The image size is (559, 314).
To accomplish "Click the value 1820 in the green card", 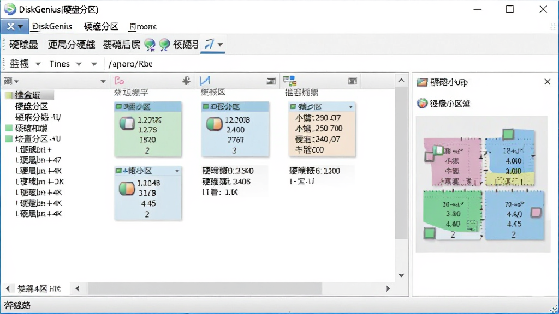I will pos(147,140).
